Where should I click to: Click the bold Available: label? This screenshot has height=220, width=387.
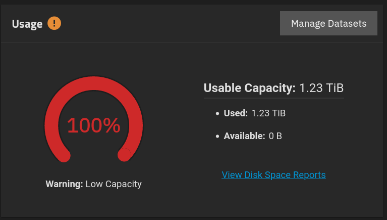pyautogui.click(x=244, y=136)
